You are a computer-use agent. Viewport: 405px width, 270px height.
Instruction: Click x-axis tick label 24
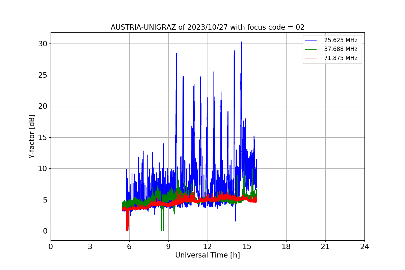pos(364,247)
